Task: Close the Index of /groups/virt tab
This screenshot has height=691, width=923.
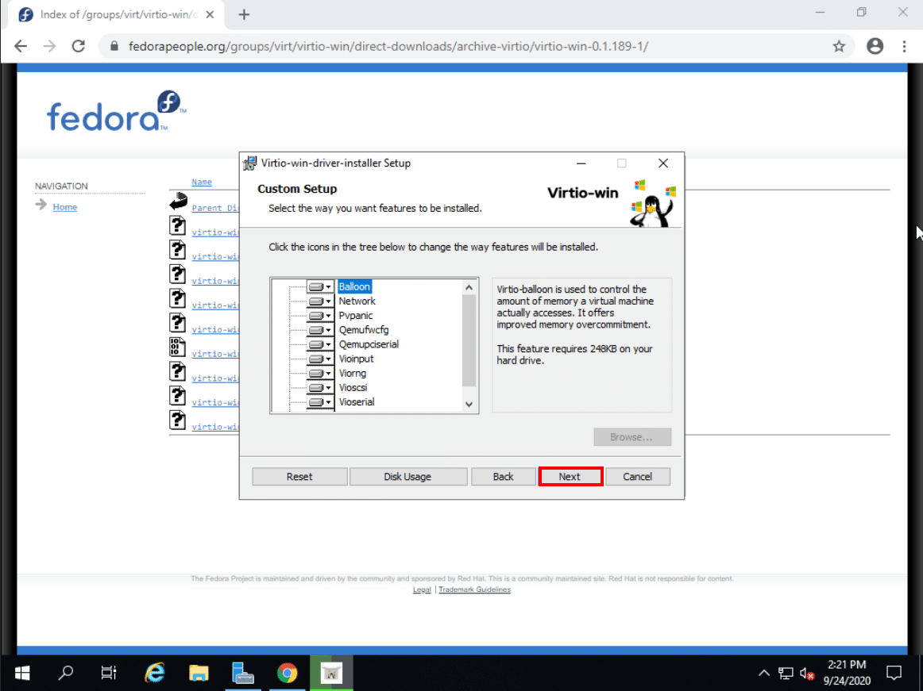Action: 210,15
